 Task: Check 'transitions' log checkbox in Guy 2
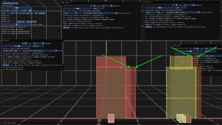[195, 27]
